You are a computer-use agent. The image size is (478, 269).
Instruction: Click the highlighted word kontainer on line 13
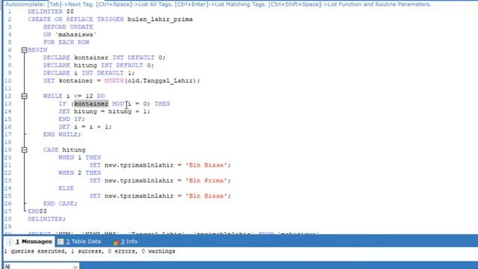point(91,104)
